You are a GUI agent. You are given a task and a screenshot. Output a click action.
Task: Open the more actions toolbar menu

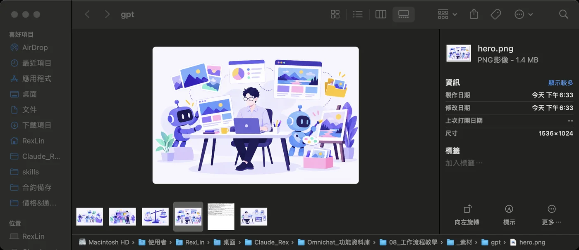[523, 14]
